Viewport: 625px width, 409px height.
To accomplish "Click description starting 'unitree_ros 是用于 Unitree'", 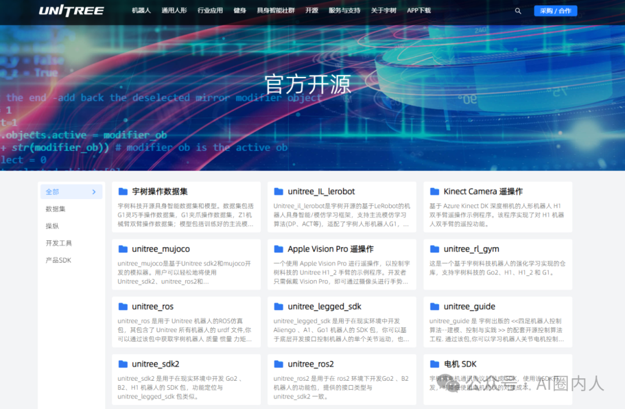I will tap(185, 330).
